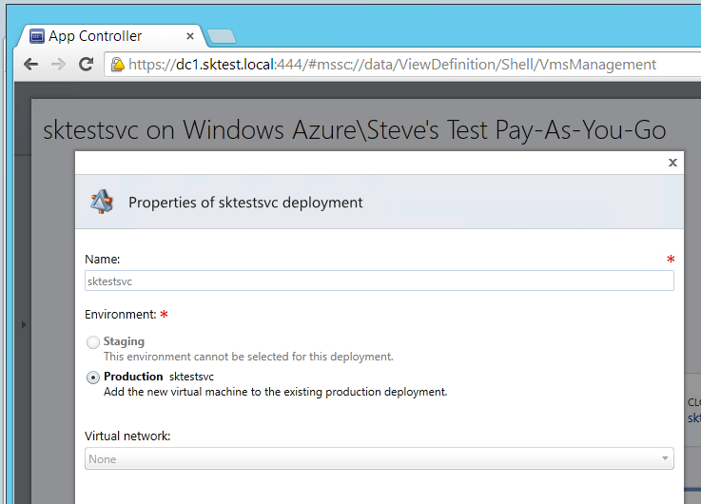Click the page title 'sktestsvc on Windows Azure'

[355, 130]
